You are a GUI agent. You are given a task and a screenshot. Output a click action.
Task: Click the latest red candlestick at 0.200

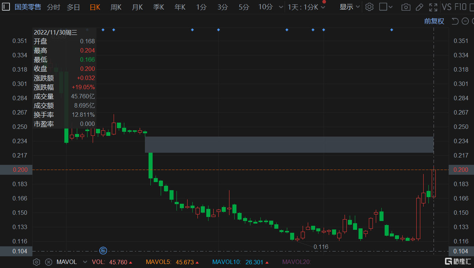[434, 183]
